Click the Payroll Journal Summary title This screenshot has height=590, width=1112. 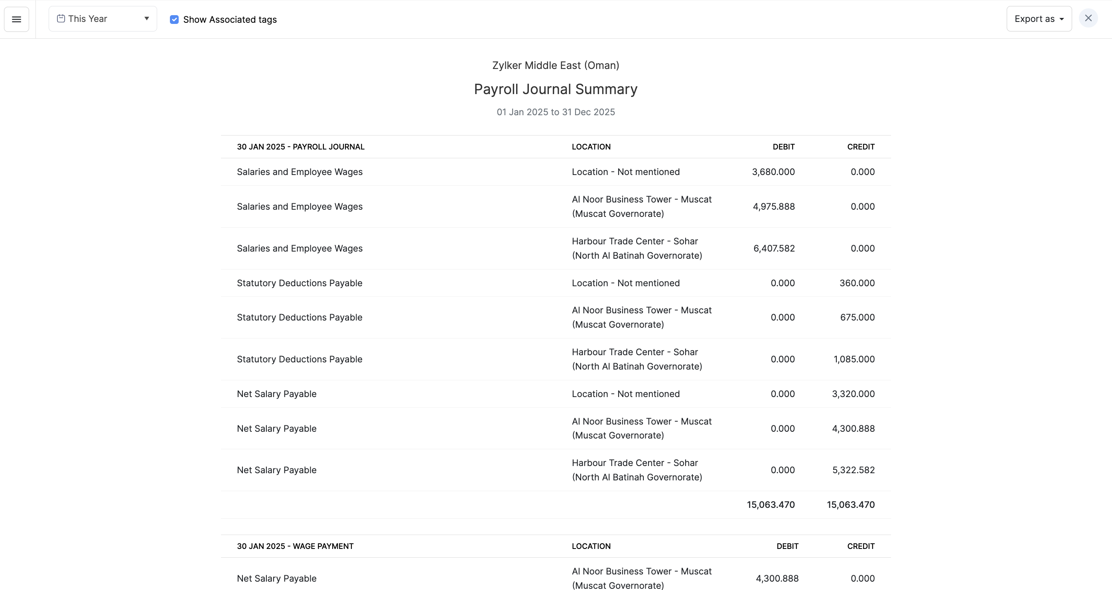(x=556, y=89)
